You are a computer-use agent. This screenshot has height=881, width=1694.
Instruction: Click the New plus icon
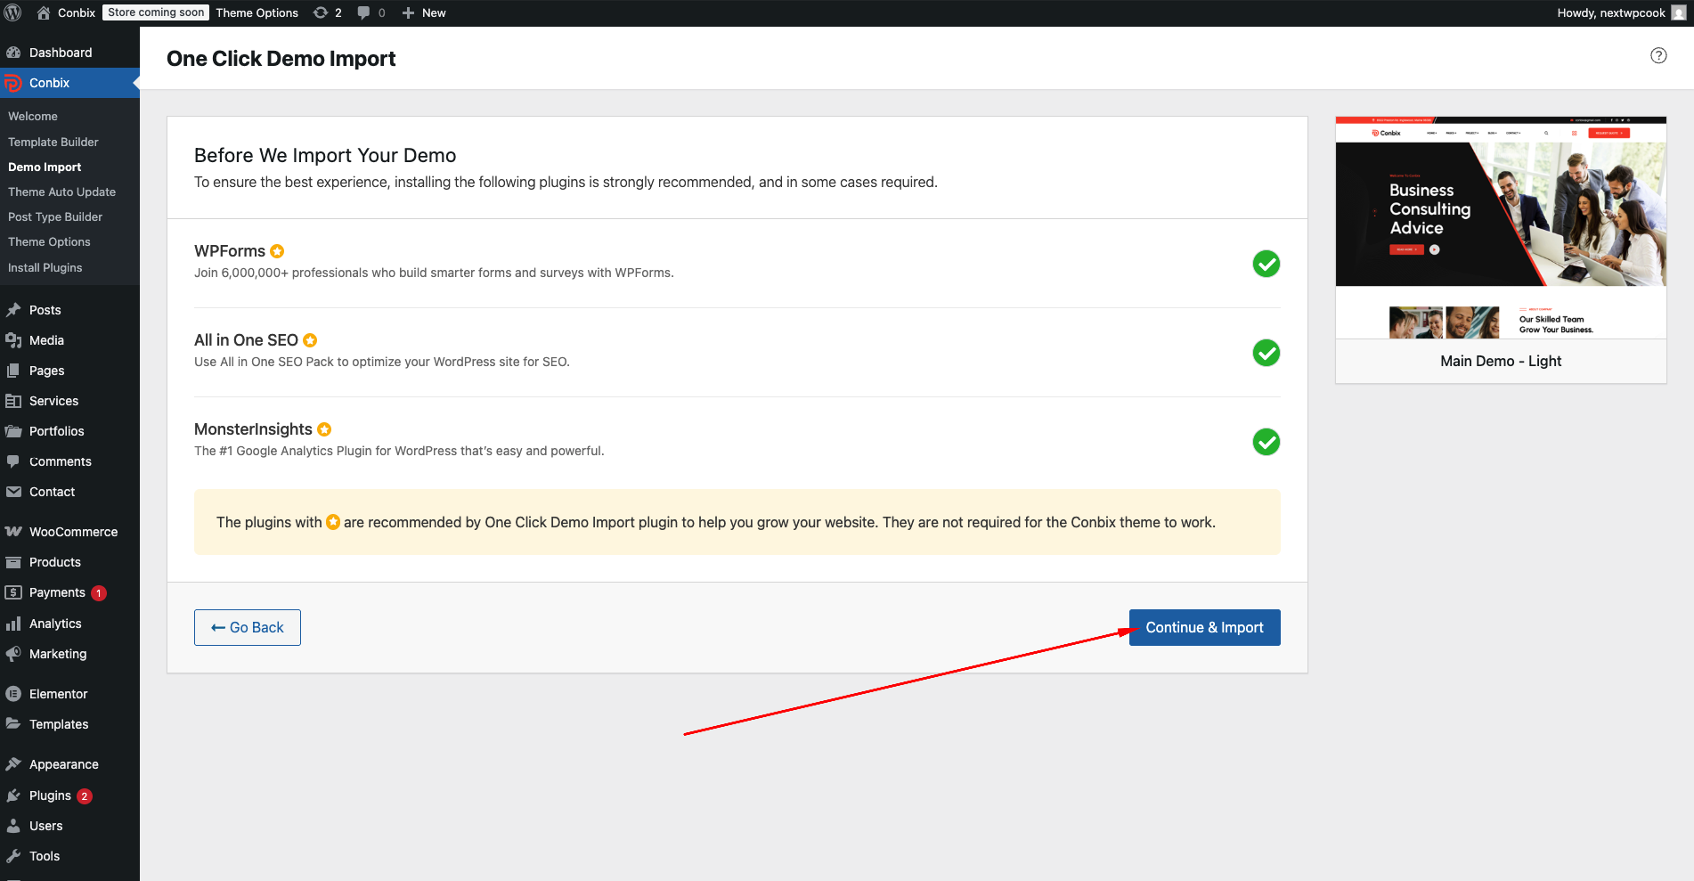(x=408, y=12)
